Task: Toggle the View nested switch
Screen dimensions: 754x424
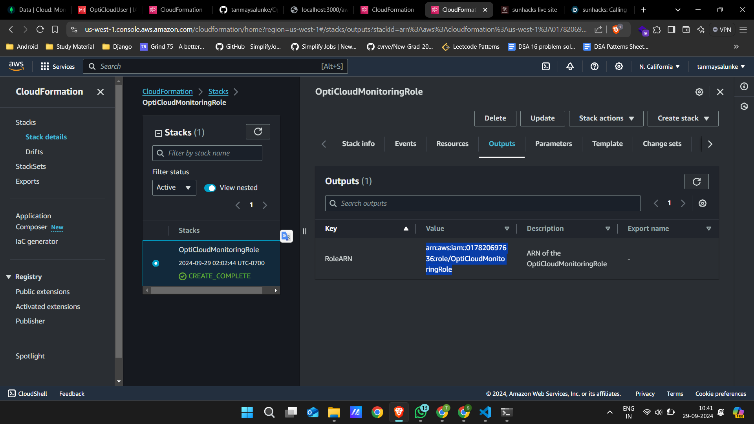Action: click(x=210, y=188)
